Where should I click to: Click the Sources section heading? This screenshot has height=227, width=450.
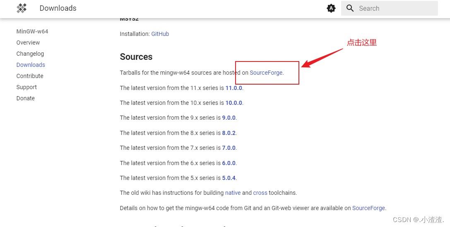click(x=136, y=57)
